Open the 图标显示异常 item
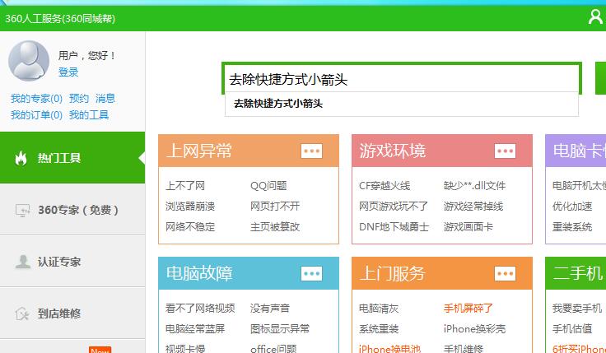The height and width of the screenshot is (353, 606). (x=280, y=328)
